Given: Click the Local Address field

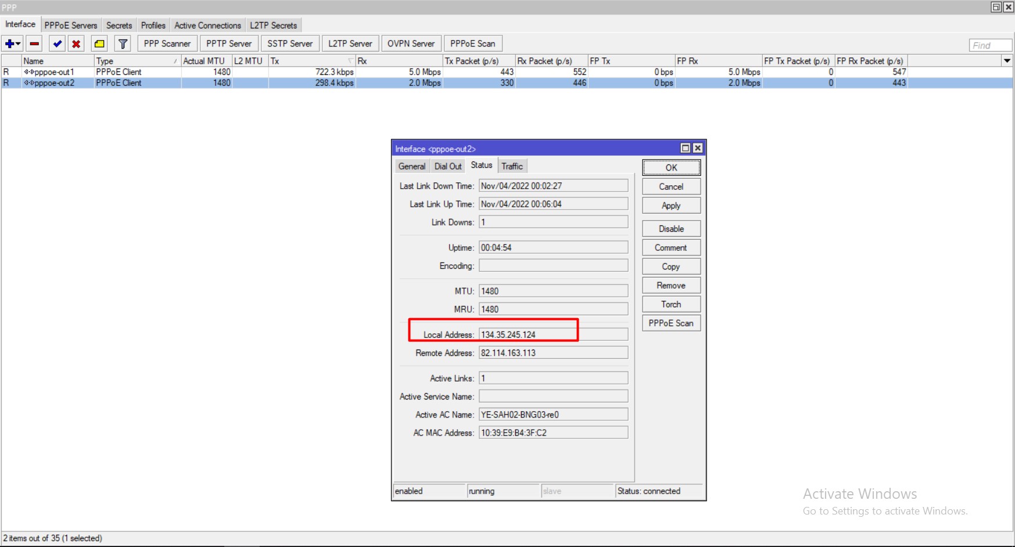Looking at the screenshot, I should (x=553, y=334).
